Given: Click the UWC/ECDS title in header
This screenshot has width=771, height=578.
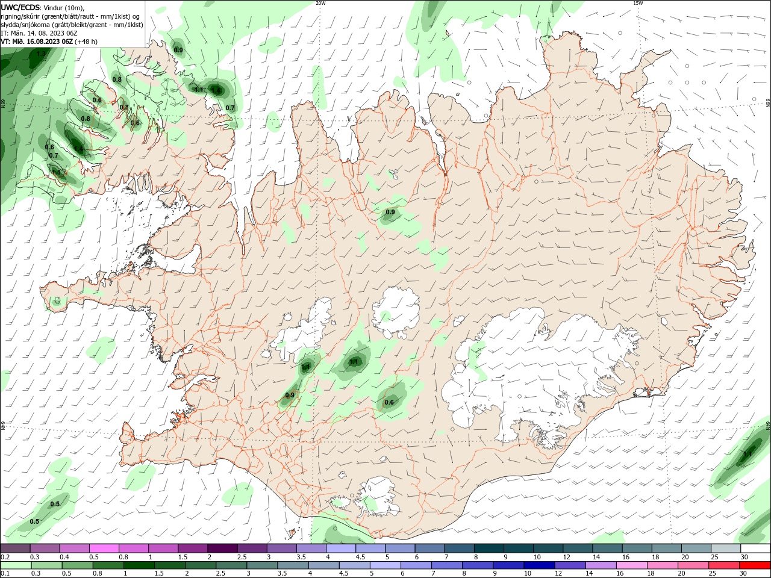Looking at the screenshot, I should tap(21, 7).
